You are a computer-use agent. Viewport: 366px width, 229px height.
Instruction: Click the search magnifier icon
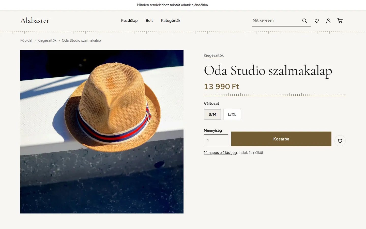304,21
